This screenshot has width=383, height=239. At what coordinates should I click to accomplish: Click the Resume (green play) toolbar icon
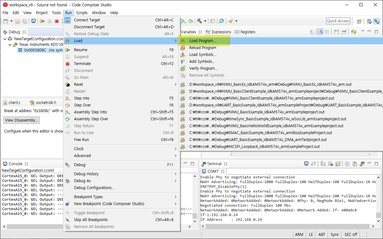42,21
